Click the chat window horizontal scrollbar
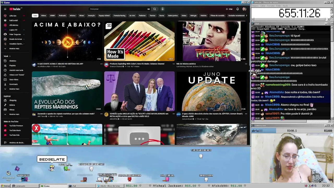 291,121
